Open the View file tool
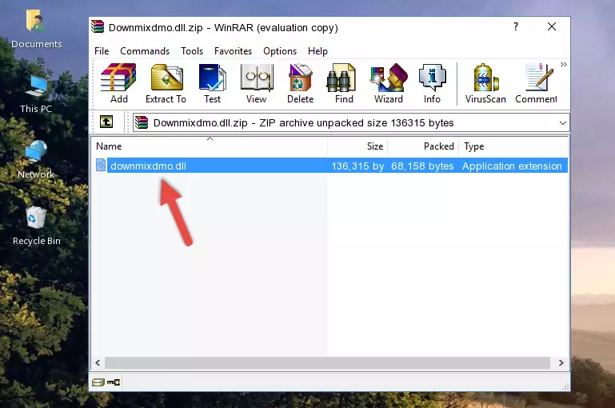This screenshot has height=408, width=615. [x=257, y=83]
